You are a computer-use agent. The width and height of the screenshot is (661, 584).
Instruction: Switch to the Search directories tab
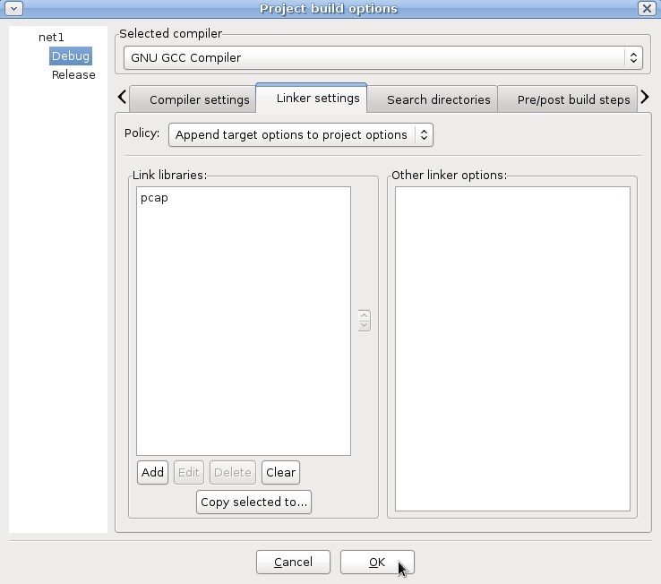pos(438,99)
